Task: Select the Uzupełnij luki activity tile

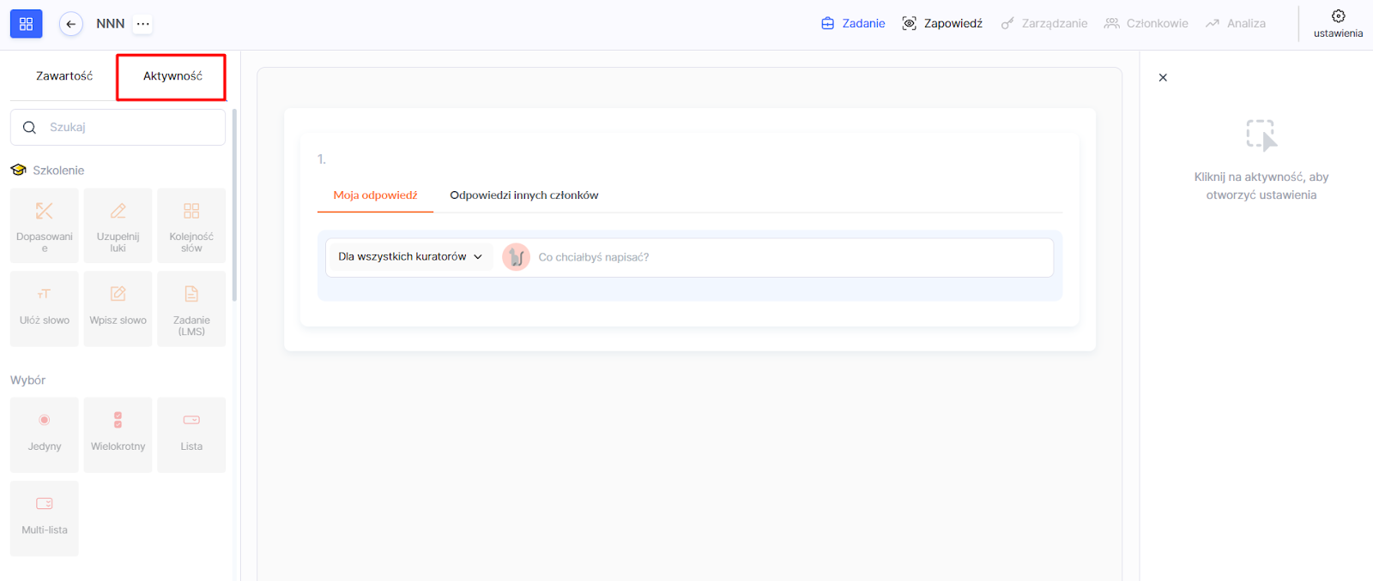Action: click(x=118, y=225)
